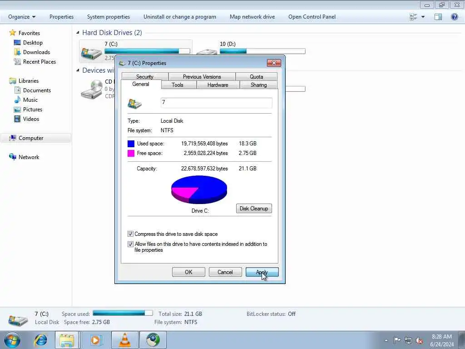Switch to the Hardware tab

[218, 85]
